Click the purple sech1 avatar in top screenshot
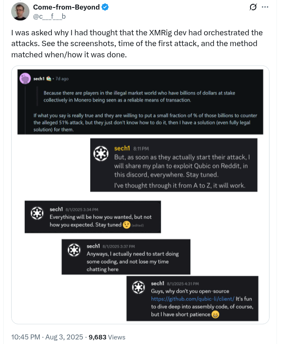 coord(25,78)
